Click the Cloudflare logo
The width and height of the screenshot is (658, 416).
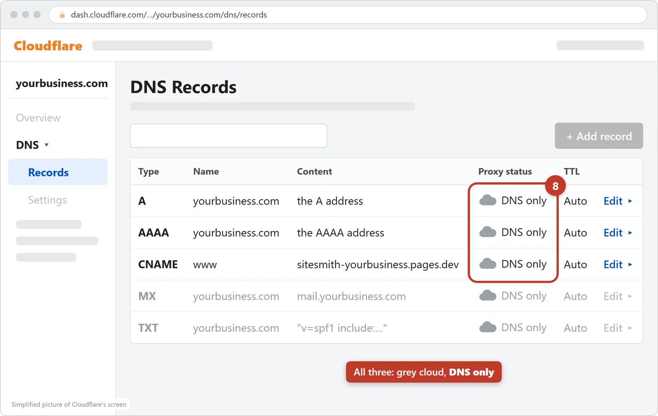pos(48,46)
